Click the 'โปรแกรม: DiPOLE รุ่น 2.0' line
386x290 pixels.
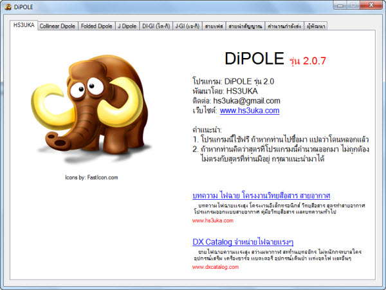pyautogui.click(x=234, y=81)
